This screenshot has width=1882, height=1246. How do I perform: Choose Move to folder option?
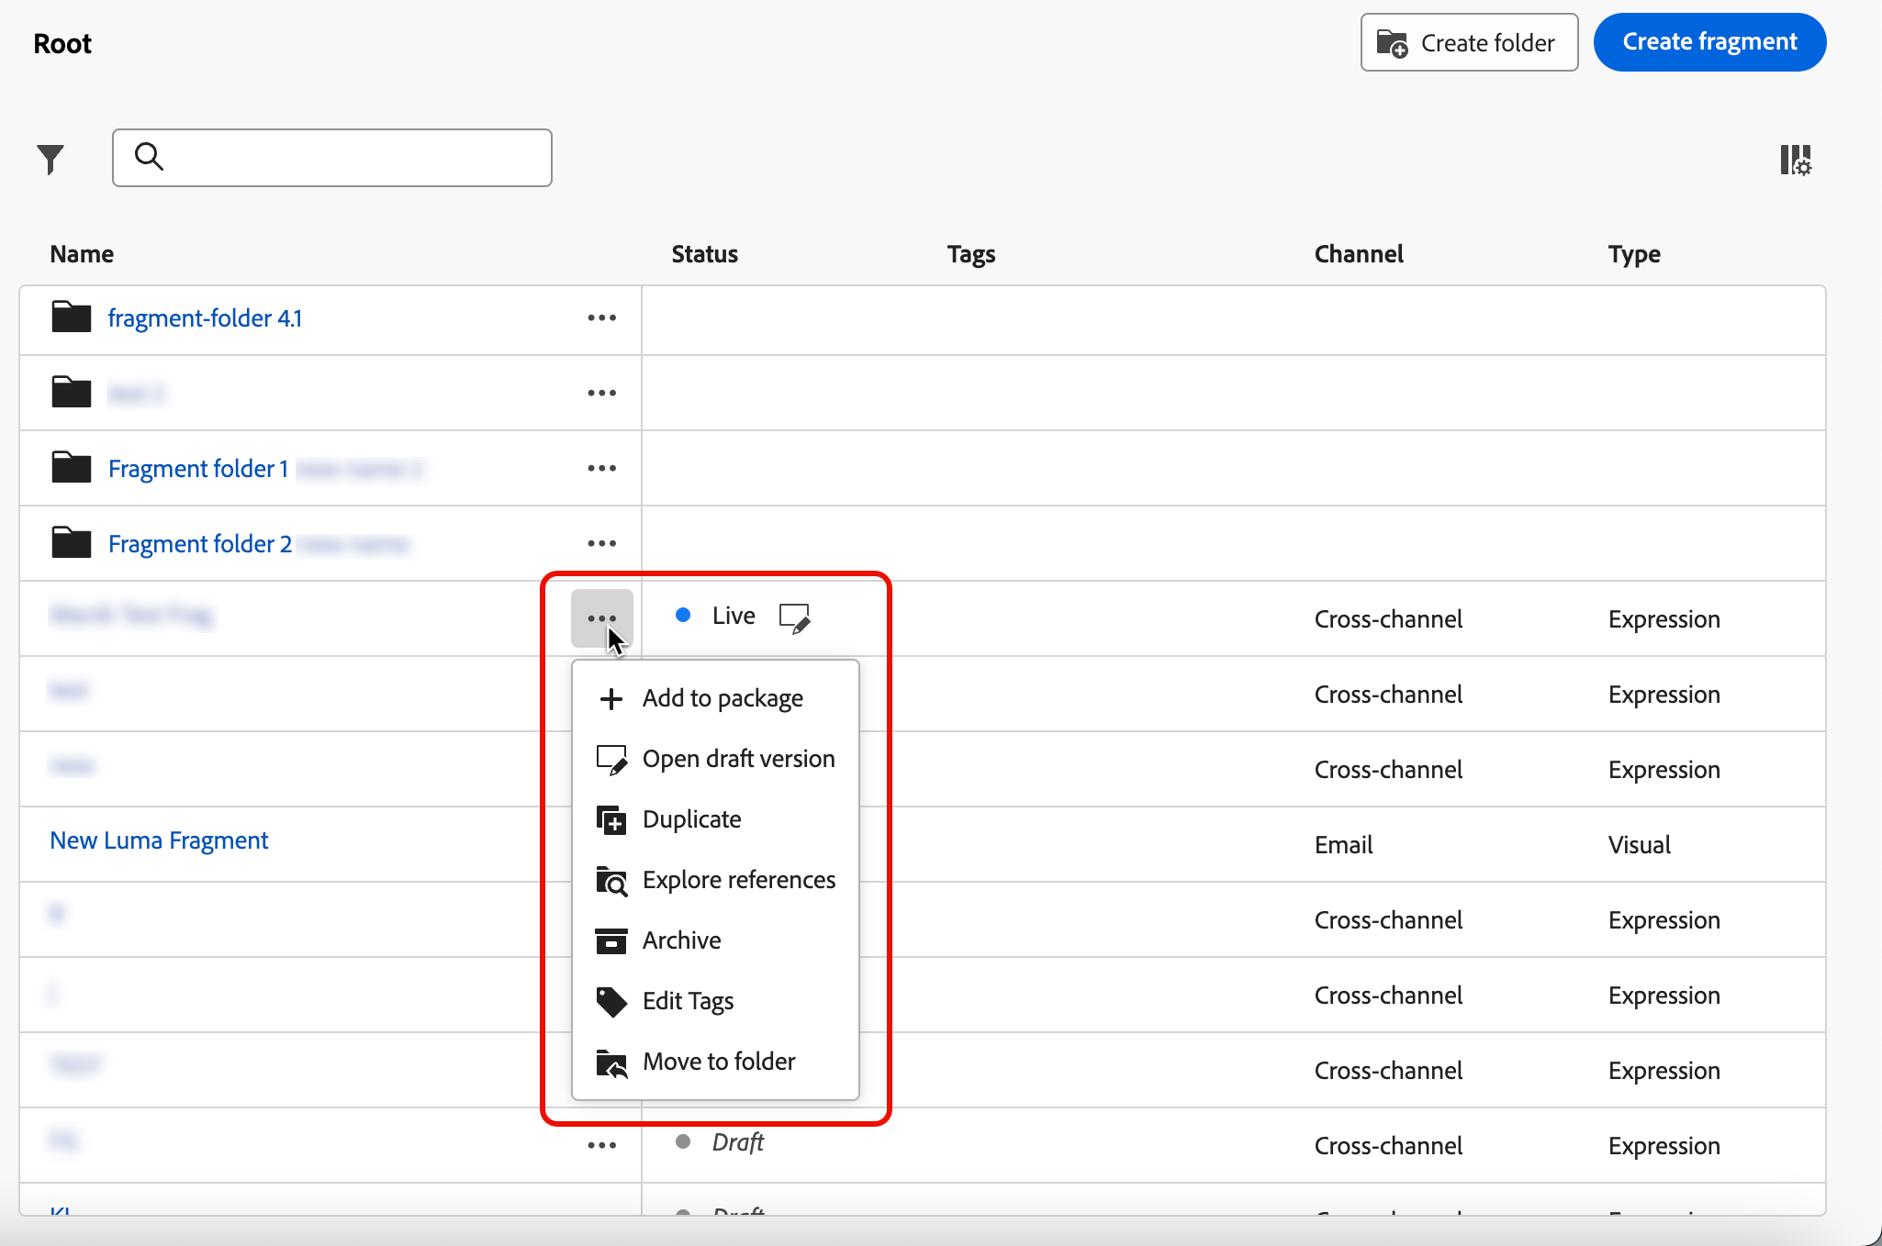click(x=718, y=1062)
